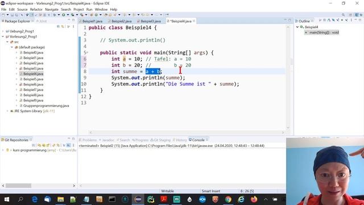Open the Window menu
The image size is (364, 205).
pos(101,9)
